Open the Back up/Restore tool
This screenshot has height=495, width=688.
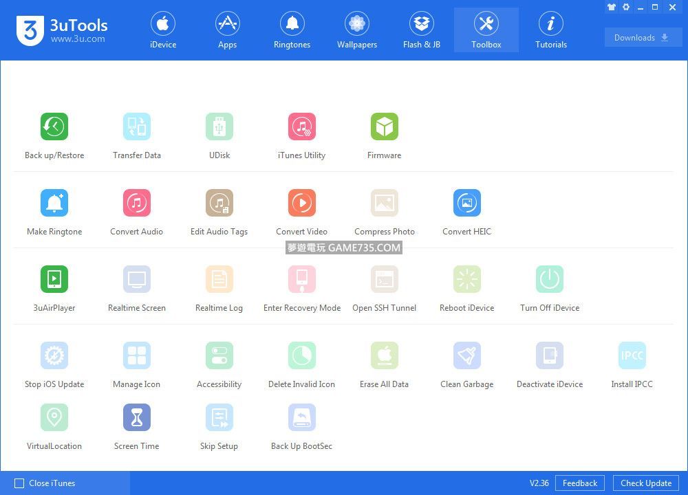(54, 127)
